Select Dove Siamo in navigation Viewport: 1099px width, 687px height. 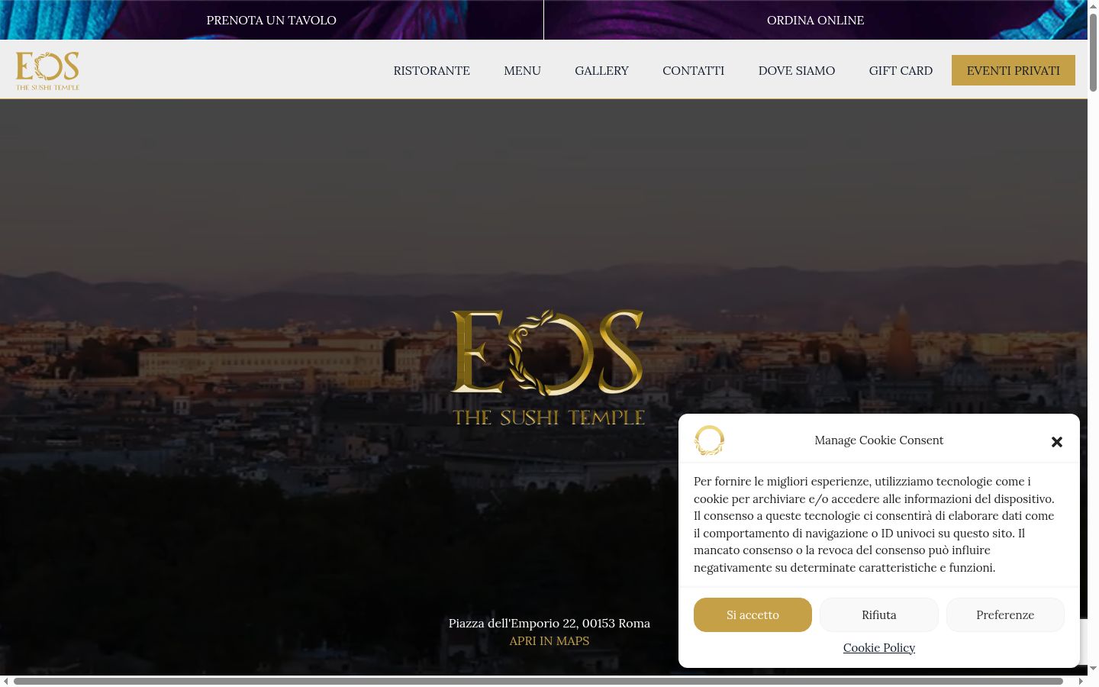(796, 70)
